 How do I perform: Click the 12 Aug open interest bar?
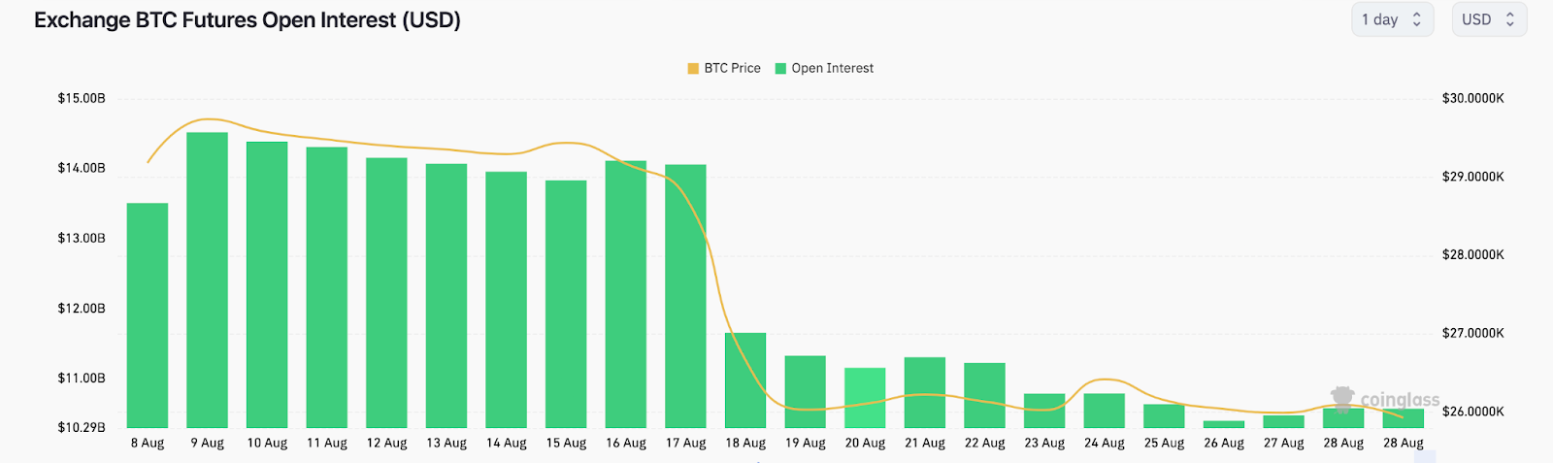(x=386, y=292)
